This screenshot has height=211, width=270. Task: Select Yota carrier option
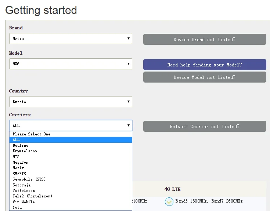coord(71,207)
